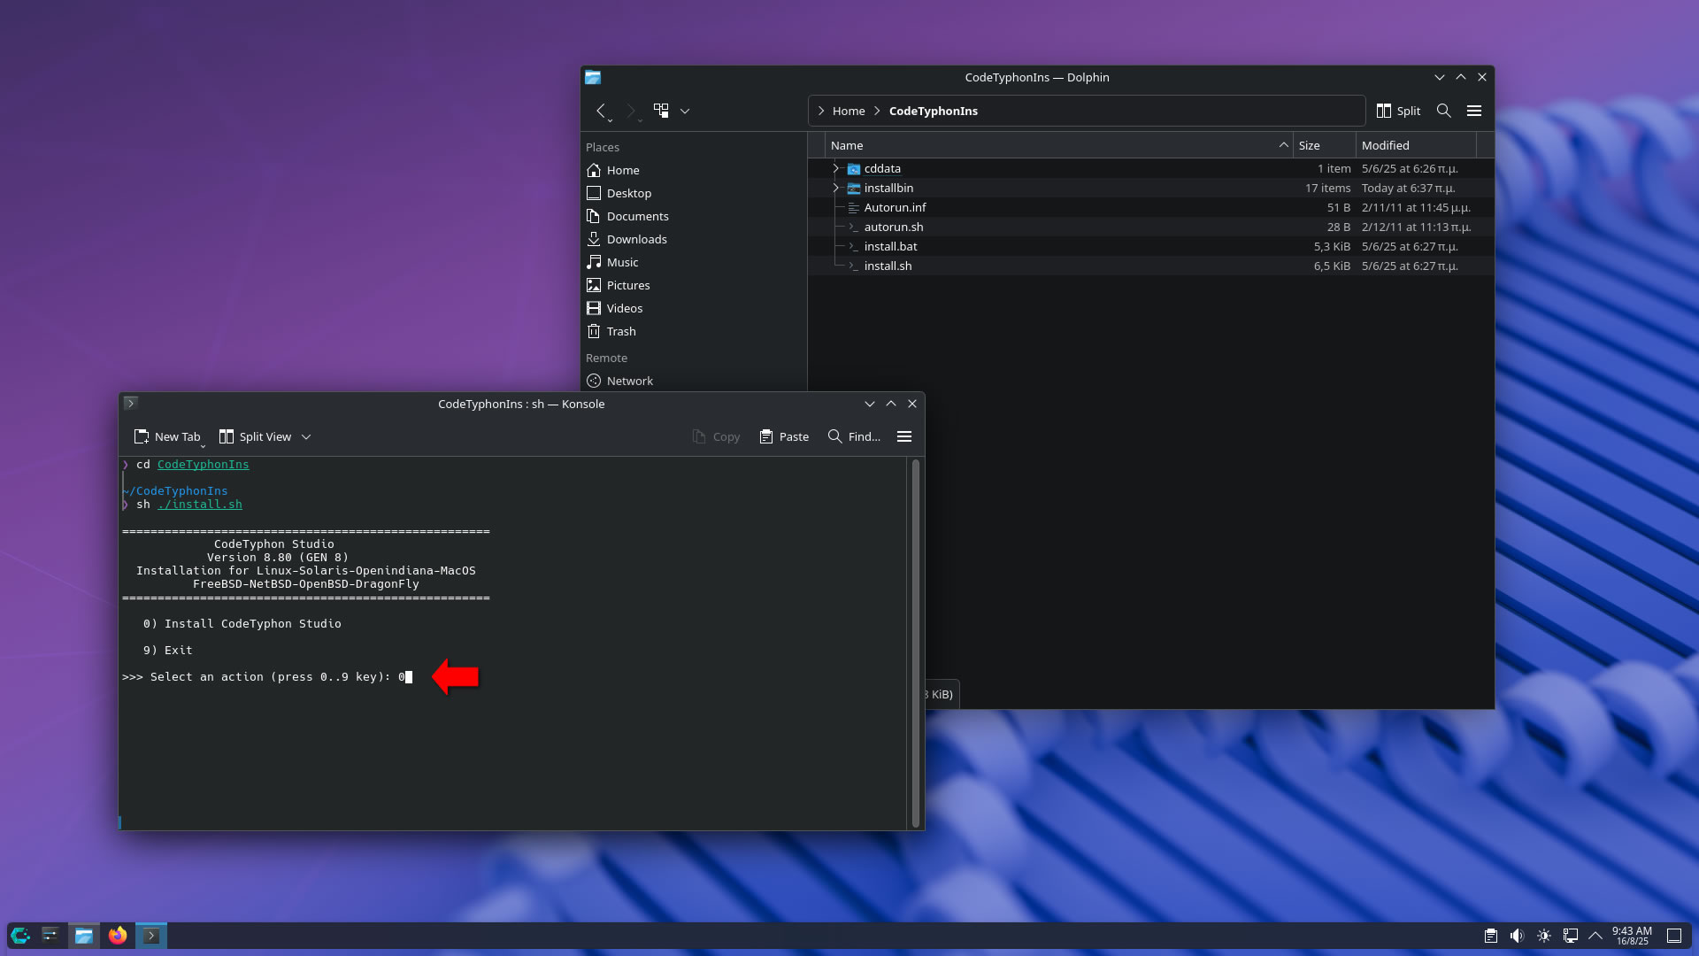Image resolution: width=1699 pixels, height=956 pixels.
Task: Open taskbar pager/activities icon
Action: pyautogui.click(x=50, y=936)
